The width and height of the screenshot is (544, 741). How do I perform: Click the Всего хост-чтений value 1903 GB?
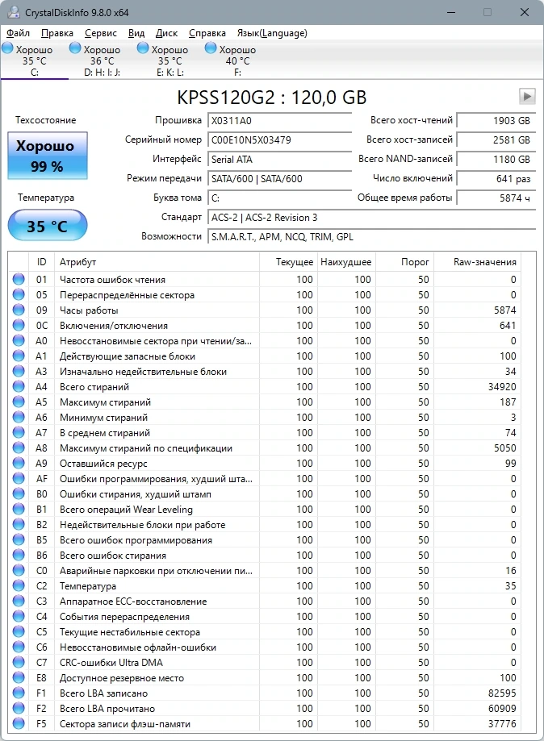tap(496, 120)
